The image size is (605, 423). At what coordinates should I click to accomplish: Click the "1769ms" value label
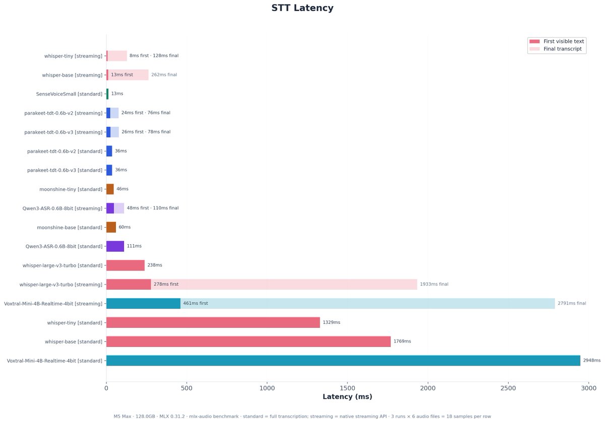pos(402,341)
